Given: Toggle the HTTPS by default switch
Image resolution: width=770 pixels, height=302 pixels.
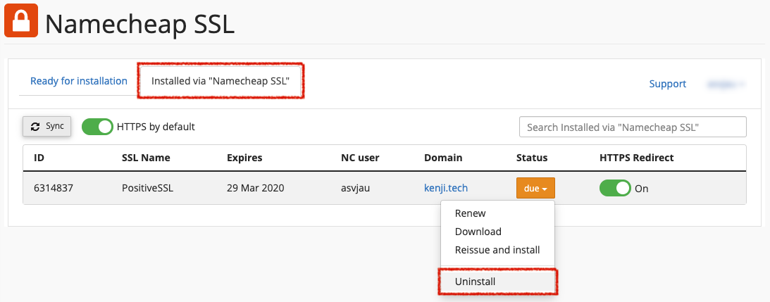Looking at the screenshot, I should (x=97, y=127).
